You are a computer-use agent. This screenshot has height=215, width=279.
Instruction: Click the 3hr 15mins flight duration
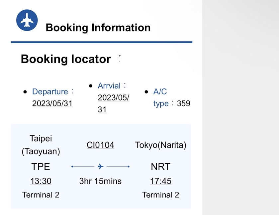[x=100, y=181]
